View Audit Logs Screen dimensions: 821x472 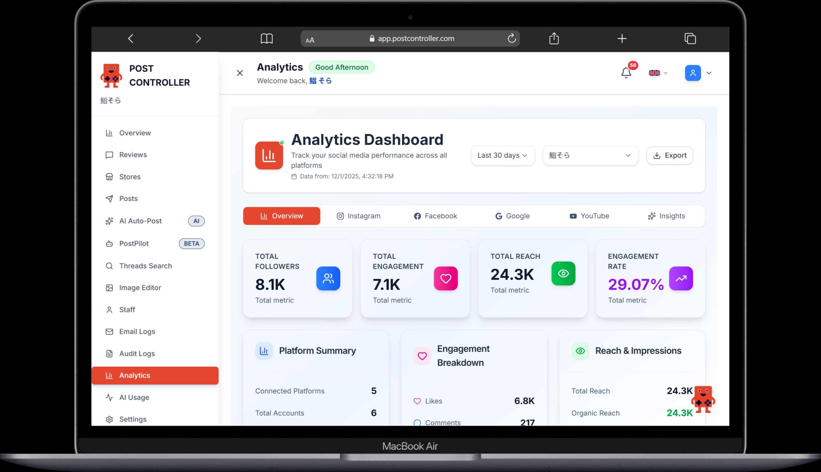coord(137,353)
